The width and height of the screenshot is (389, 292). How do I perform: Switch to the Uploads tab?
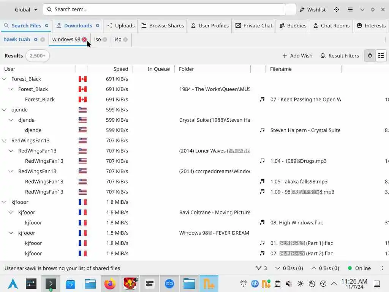(121, 25)
